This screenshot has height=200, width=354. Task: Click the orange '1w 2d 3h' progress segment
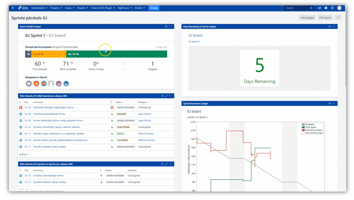(x=49, y=54)
